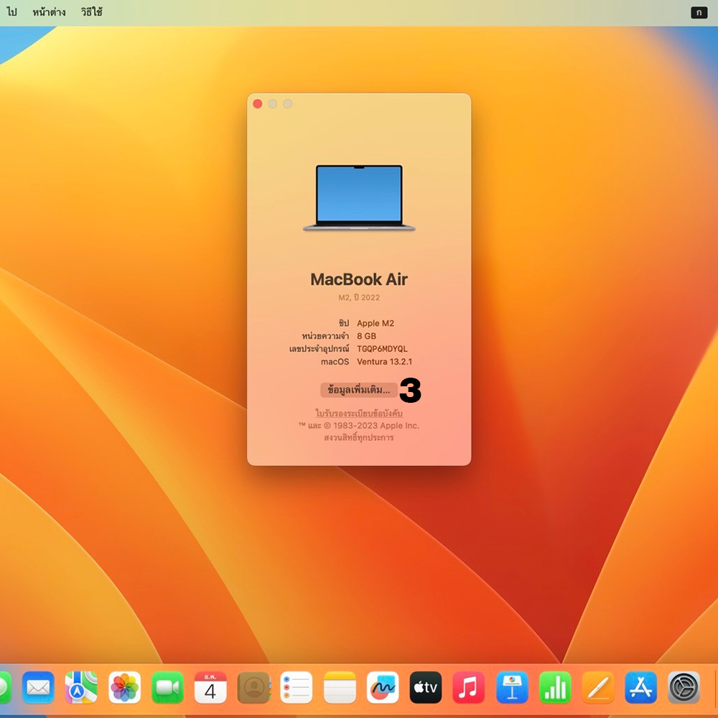
Task: Open the Notes app icon
Action: [340, 688]
